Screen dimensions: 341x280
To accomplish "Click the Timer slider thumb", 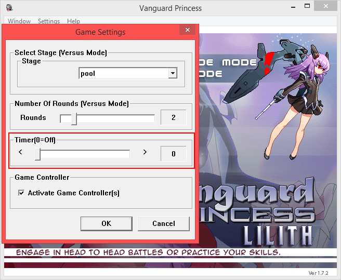I will pos(37,154).
